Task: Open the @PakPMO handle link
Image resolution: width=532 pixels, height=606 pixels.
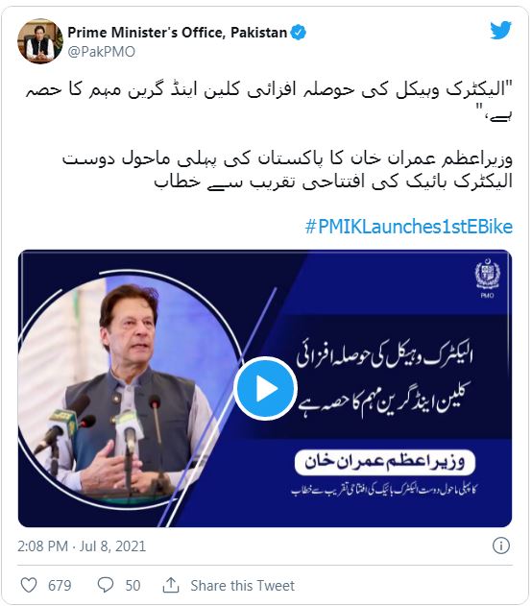Action: pos(102,52)
